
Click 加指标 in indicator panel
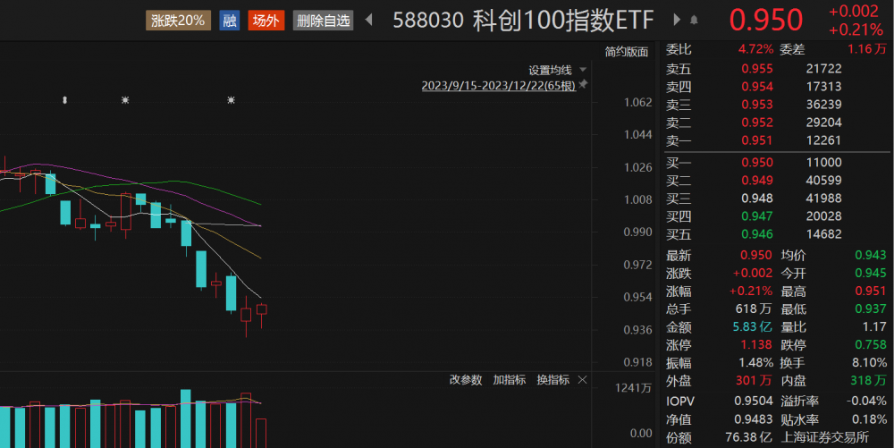[510, 380]
